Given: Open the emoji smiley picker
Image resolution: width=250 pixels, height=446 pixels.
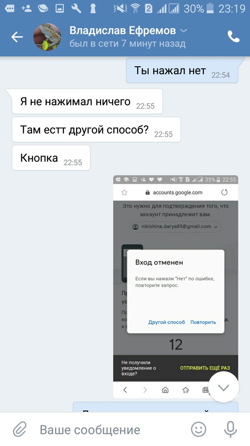Looking at the screenshot, I should [199, 429].
